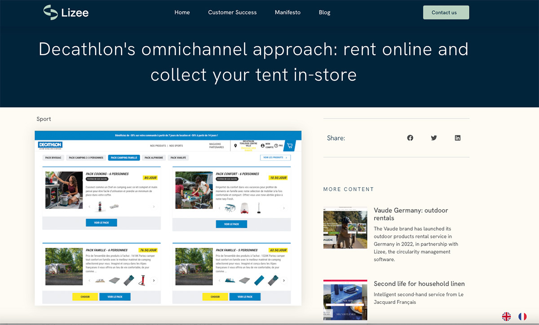Open the Blog page
Screen dimensions: 539x325
(324, 13)
